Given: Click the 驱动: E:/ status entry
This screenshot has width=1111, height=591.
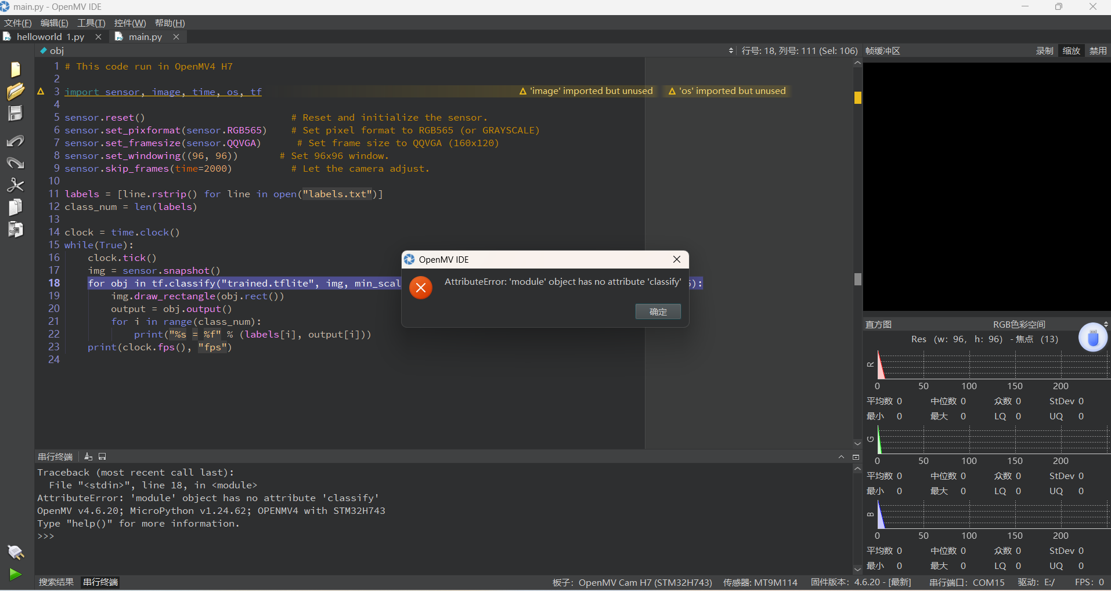Looking at the screenshot, I should pyautogui.click(x=1036, y=582).
